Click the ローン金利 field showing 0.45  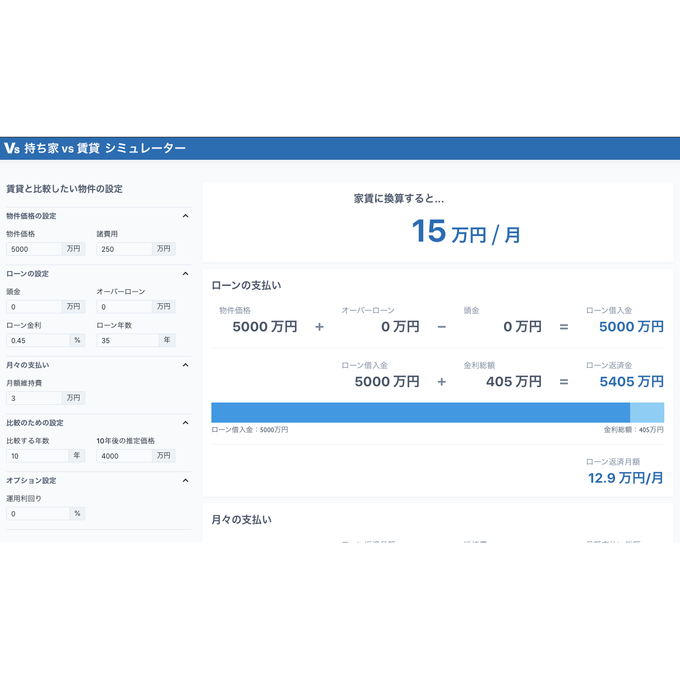(38, 340)
